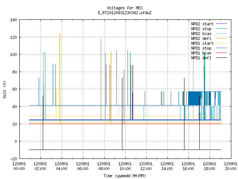The width and height of the screenshot is (238, 179).
Task: Pick the black NPD1 defl legend line
Action: [x=221, y=58]
